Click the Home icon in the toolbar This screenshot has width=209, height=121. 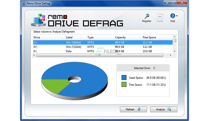(x=160, y=16)
